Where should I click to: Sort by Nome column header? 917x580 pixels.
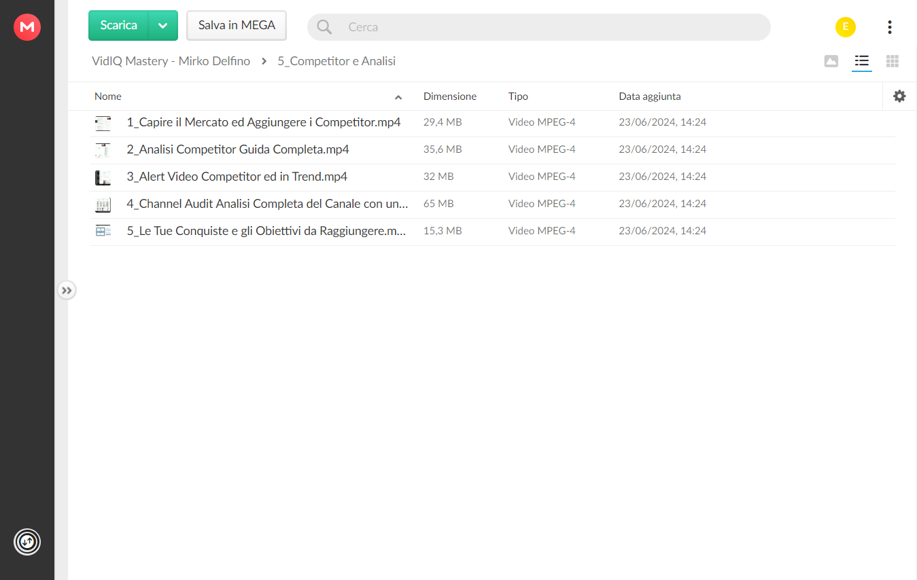click(x=108, y=96)
